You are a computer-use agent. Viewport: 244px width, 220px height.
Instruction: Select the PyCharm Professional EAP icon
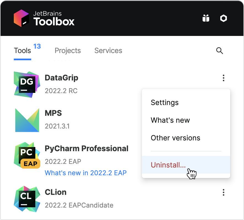(x=27, y=154)
